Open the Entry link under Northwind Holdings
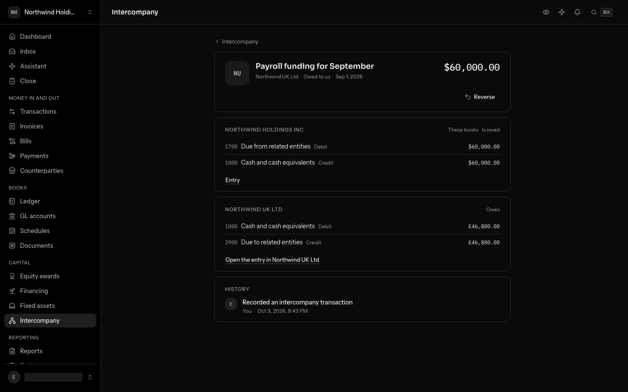 click(x=232, y=180)
